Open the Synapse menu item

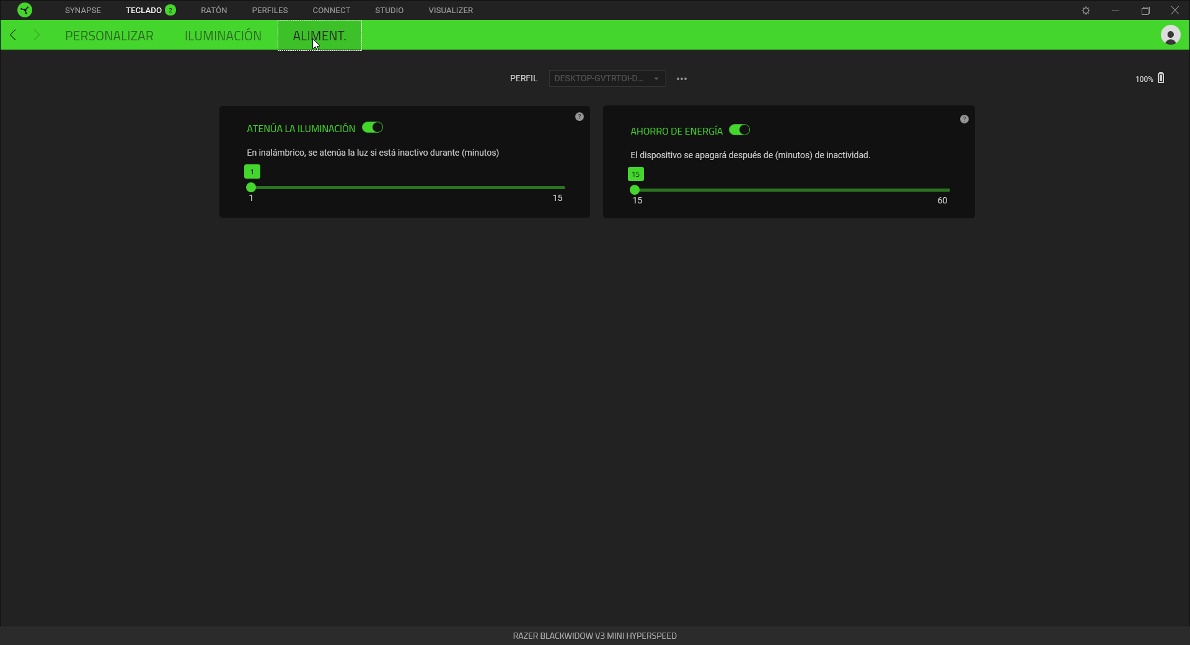(83, 11)
